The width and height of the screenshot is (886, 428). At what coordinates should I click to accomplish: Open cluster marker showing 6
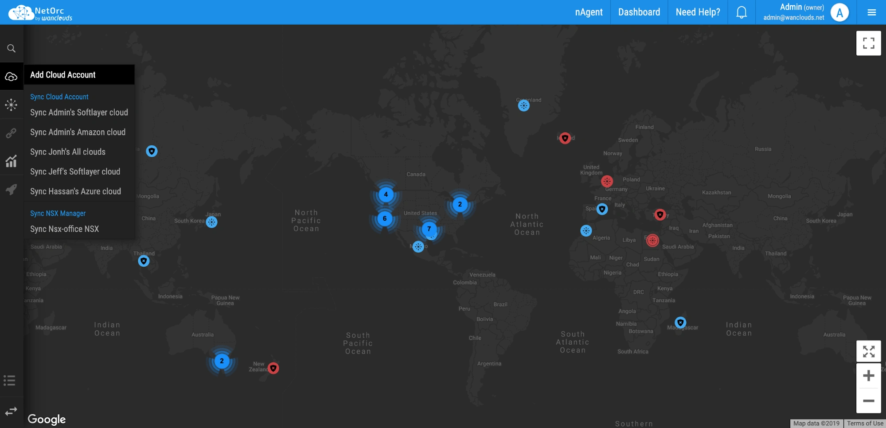(x=385, y=218)
